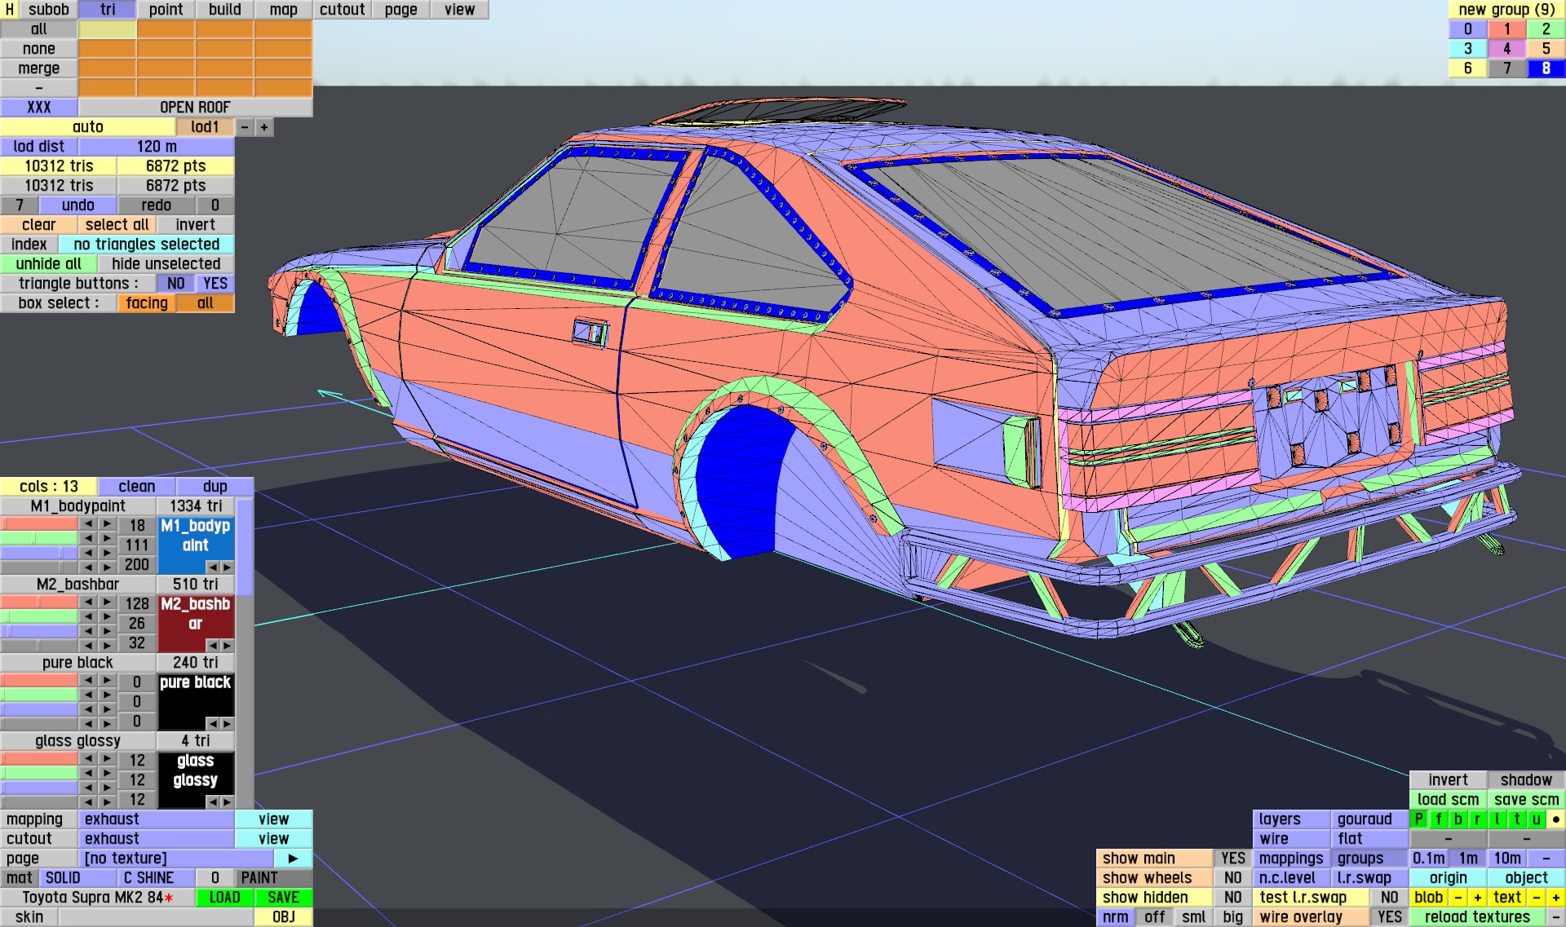This screenshot has height=927, width=1566.
Task: Set triangle buttons to NO
Action: pyautogui.click(x=175, y=284)
